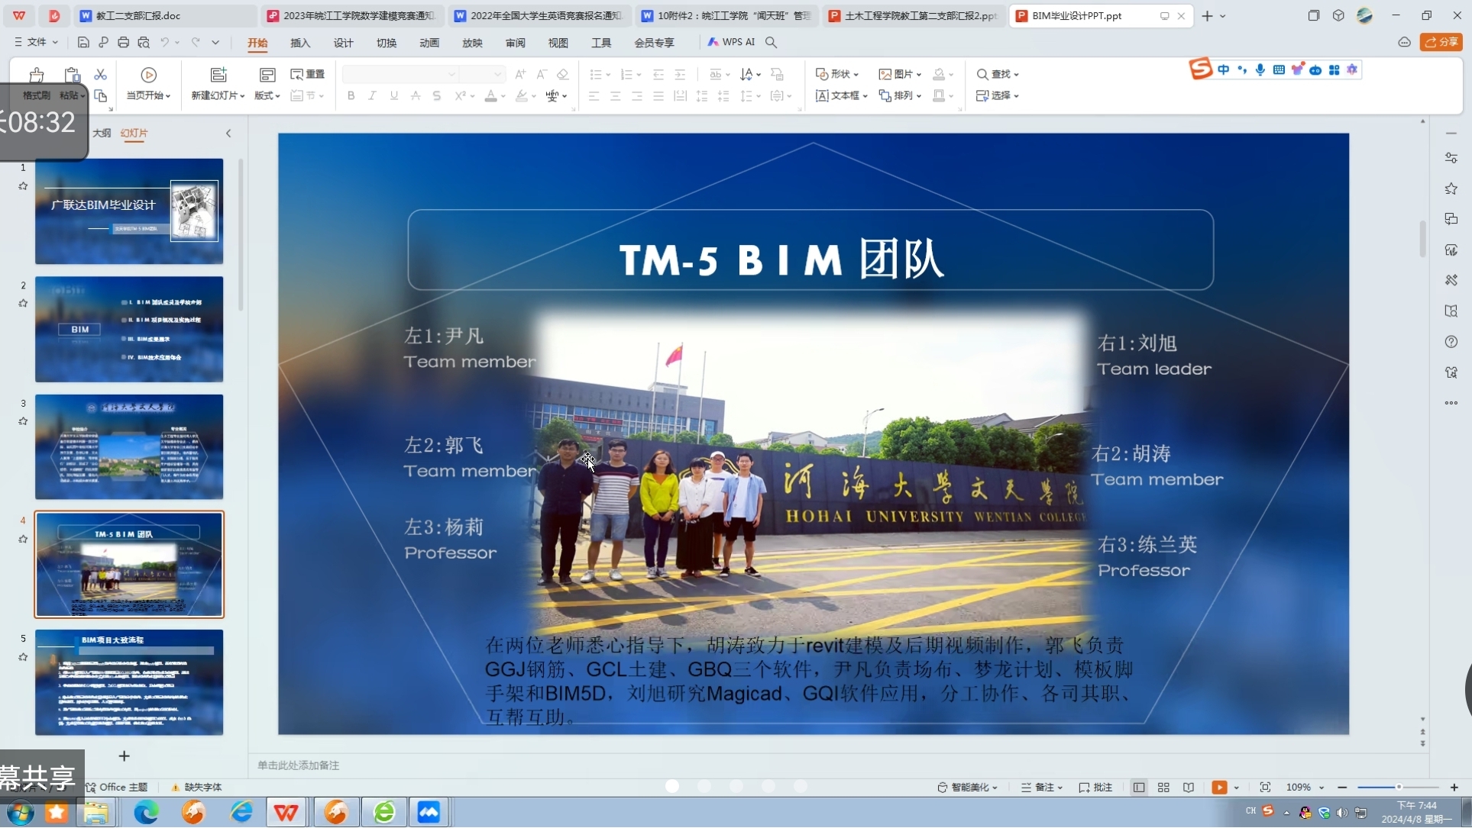Open the reading view icon
Viewport: 1472px width, 828px height.
click(1189, 787)
